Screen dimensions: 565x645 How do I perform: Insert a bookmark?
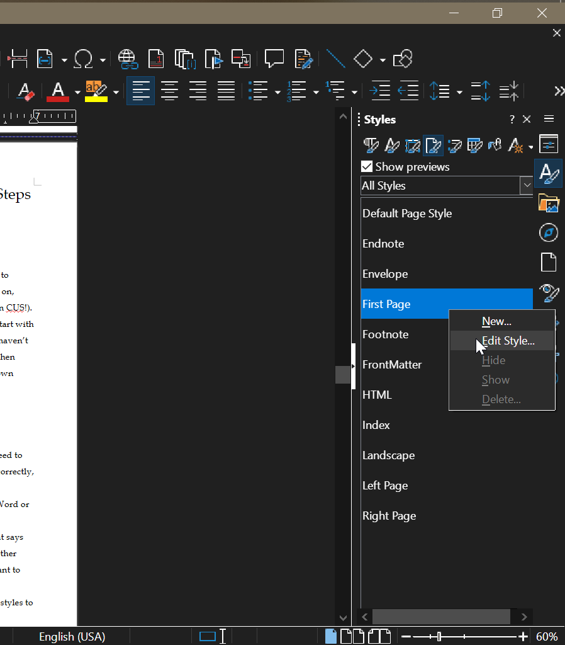(x=214, y=59)
